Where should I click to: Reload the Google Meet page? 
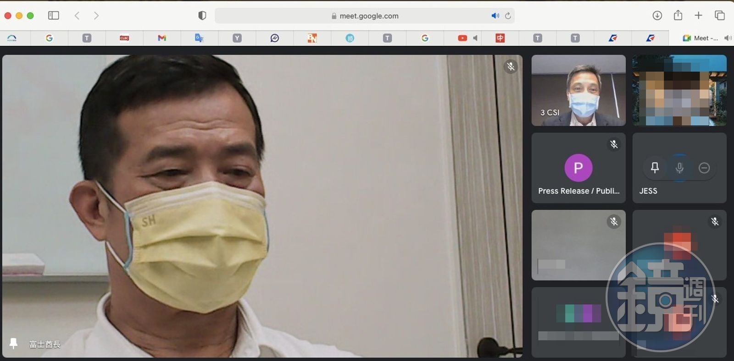click(x=508, y=16)
